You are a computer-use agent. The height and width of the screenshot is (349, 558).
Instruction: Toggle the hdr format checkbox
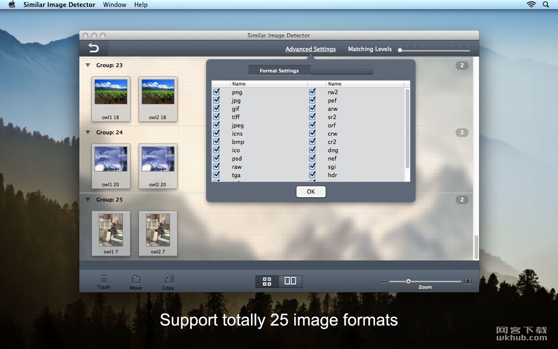[312, 175]
